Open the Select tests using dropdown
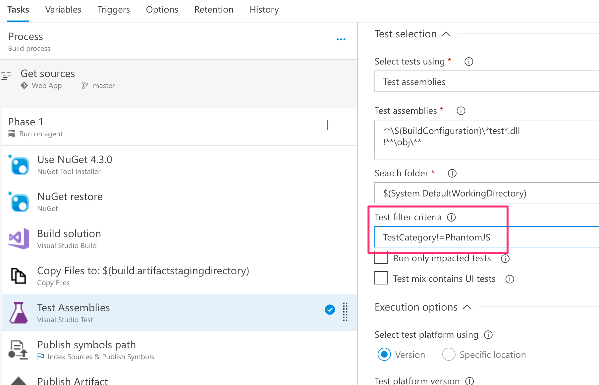The image size is (599, 385). coord(487,81)
